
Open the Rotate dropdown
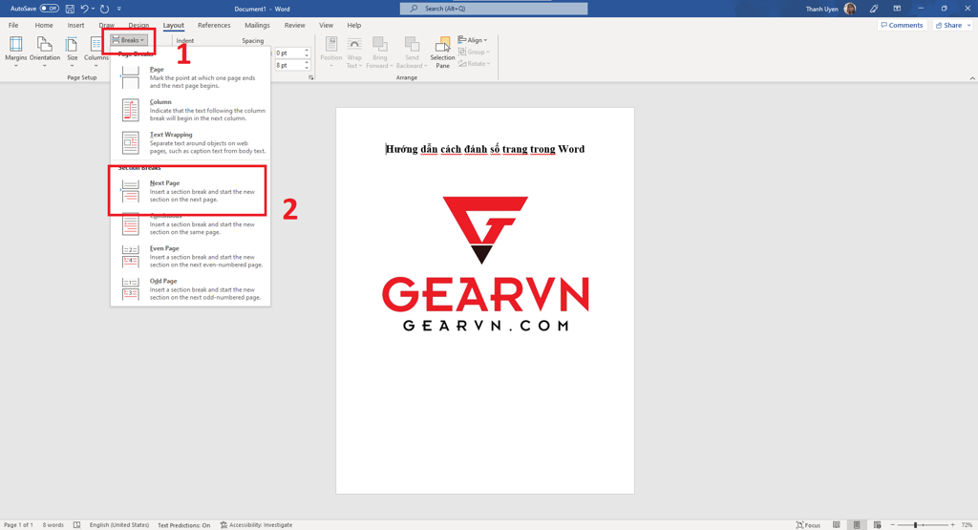coord(474,64)
